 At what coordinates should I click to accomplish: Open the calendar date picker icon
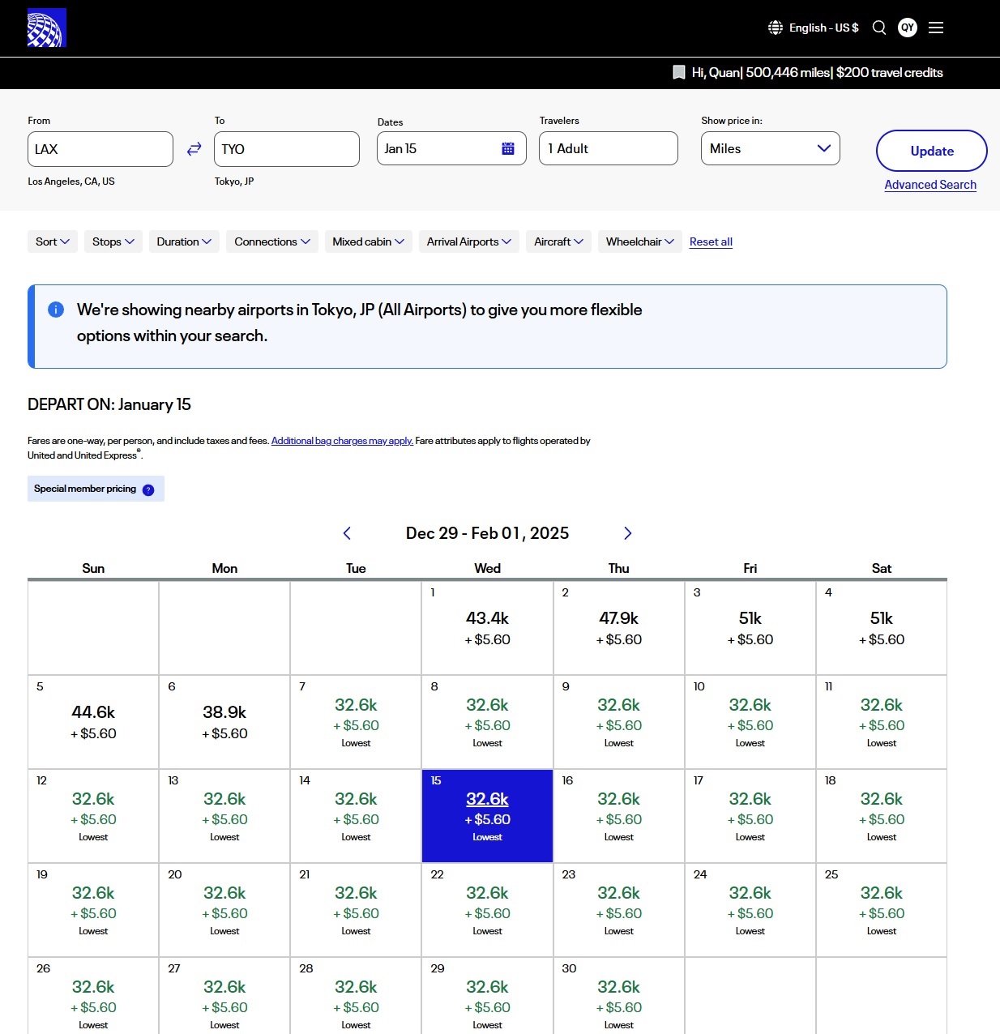point(508,148)
